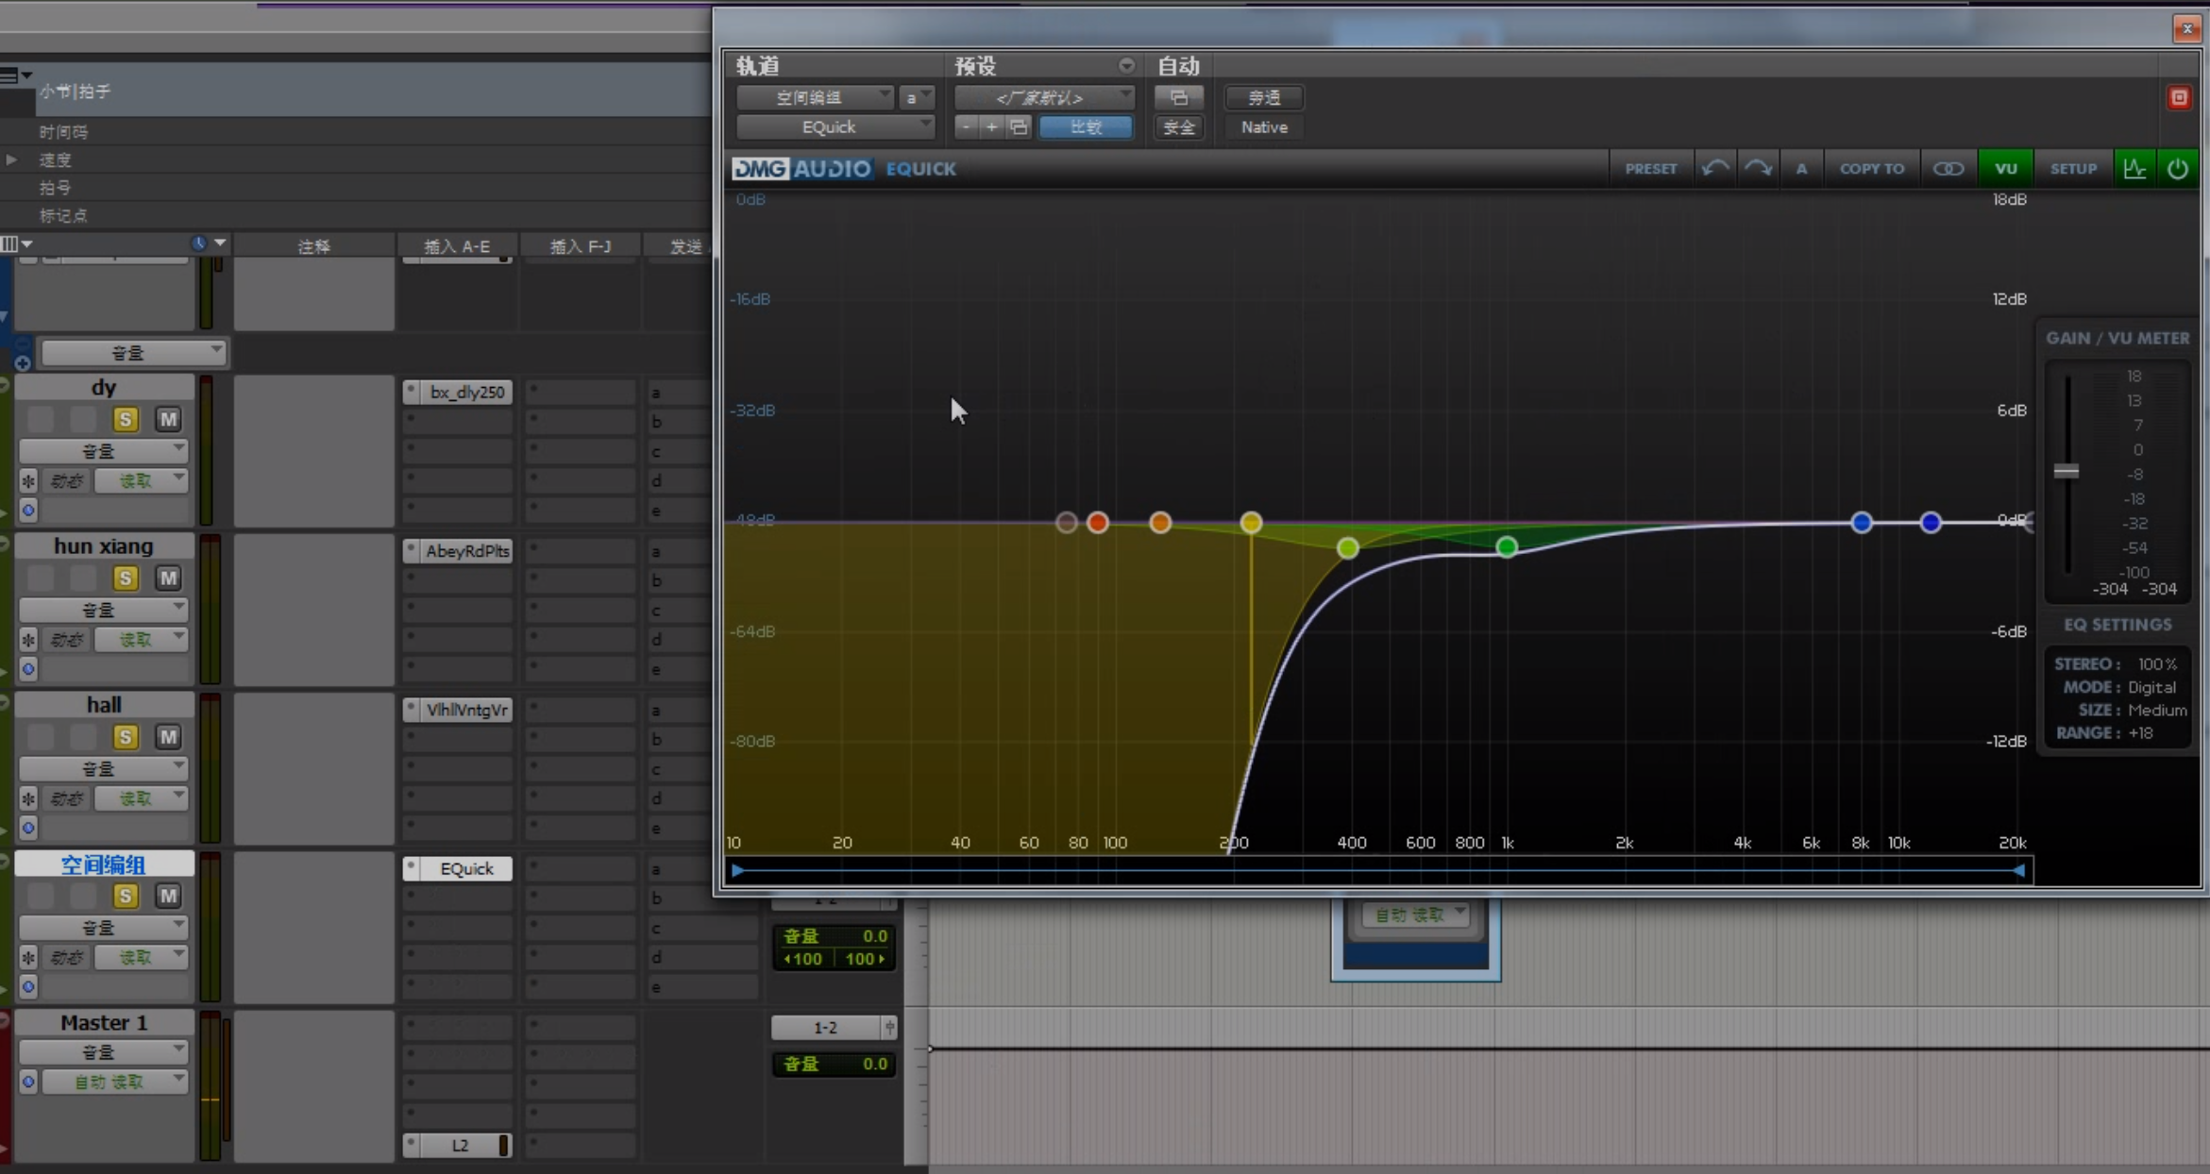Viewport: 2210px width, 1174px height.
Task: Click the COPY TO button
Action: [1871, 168]
